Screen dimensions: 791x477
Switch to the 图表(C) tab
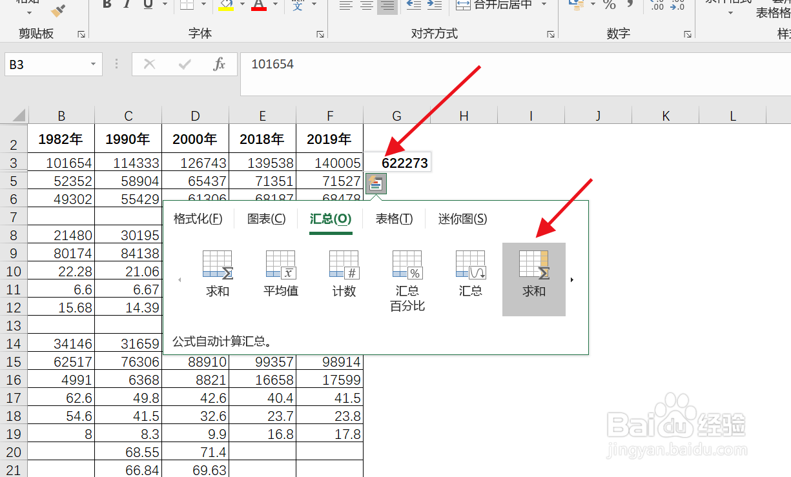click(x=265, y=219)
